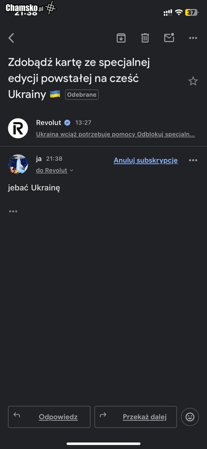
Task: Open the emoji reaction picker
Action: tap(190, 417)
